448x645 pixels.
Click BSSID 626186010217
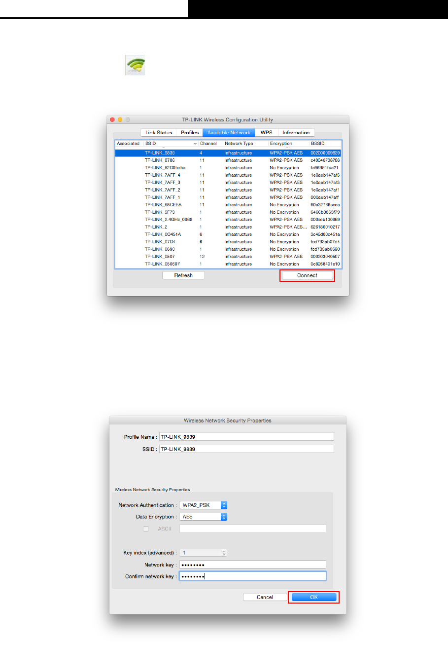point(325,227)
